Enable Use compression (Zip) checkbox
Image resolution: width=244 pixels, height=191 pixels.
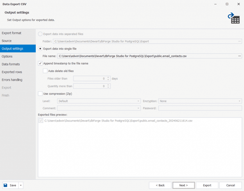[40, 94]
